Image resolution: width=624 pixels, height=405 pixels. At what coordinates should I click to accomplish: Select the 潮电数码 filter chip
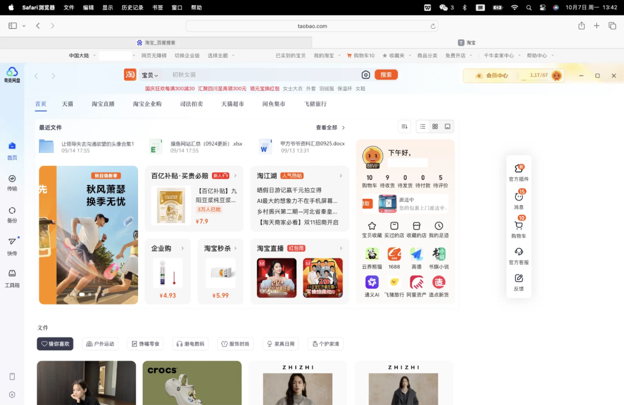191,344
